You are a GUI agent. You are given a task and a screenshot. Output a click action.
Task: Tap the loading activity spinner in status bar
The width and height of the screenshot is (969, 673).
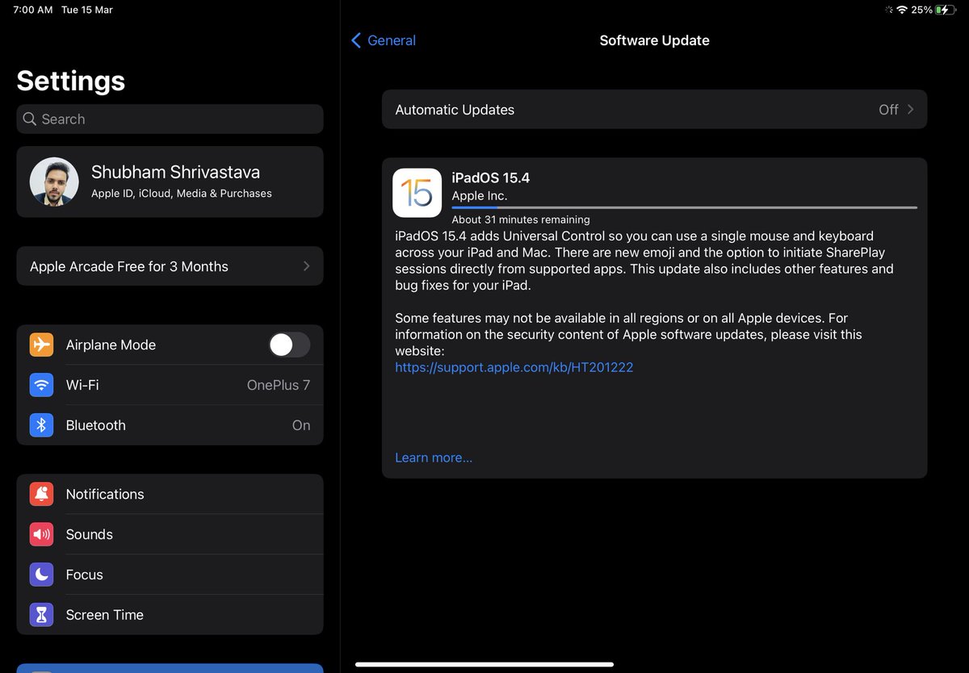click(x=888, y=10)
